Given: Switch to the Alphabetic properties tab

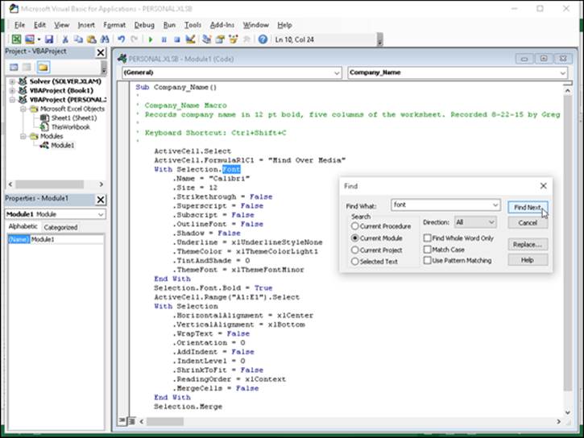Looking at the screenshot, I should (x=23, y=226).
